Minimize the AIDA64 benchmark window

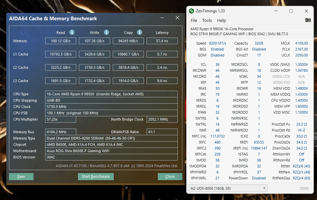(x=162, y=18)
